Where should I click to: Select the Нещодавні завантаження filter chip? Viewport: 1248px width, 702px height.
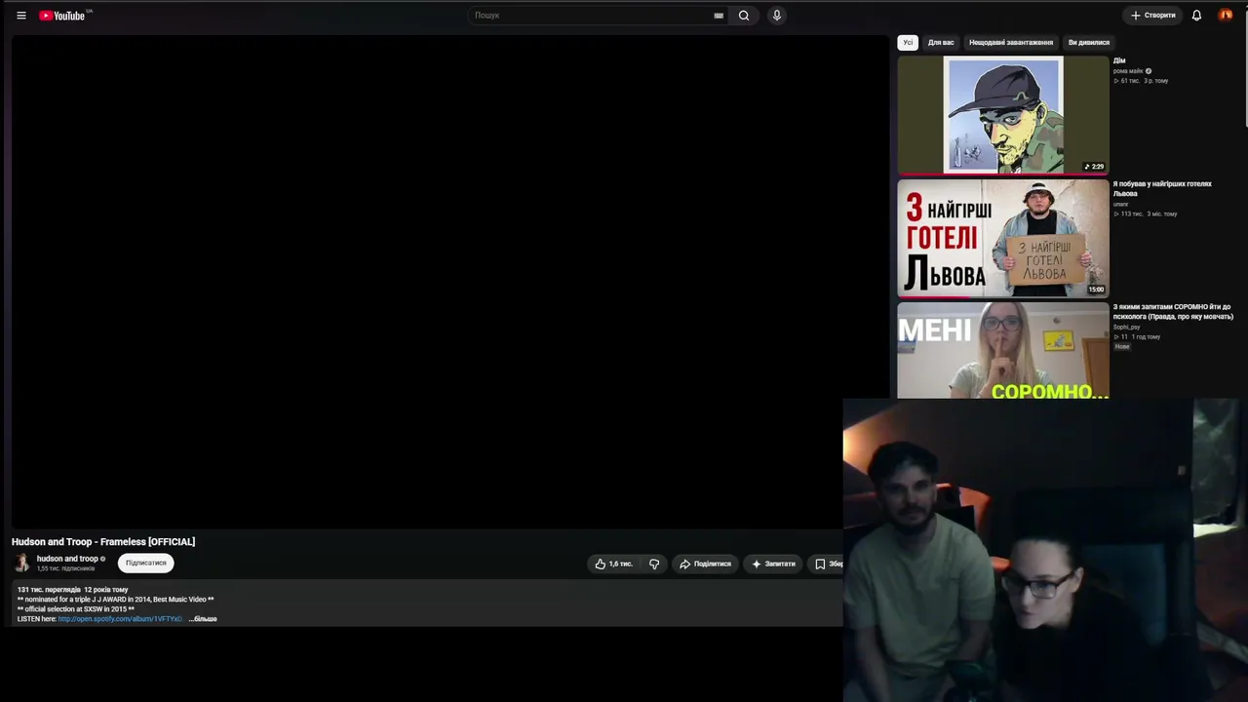tap(1011, 43)
